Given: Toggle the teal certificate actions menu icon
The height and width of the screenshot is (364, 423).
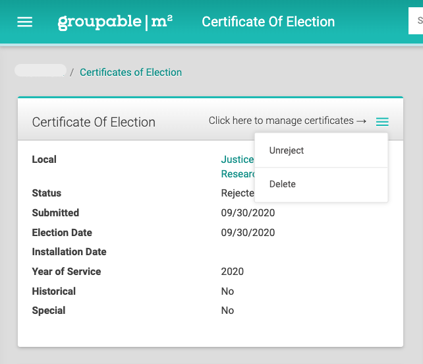Looking at the screenshot, I should click(x=382, y=122).
